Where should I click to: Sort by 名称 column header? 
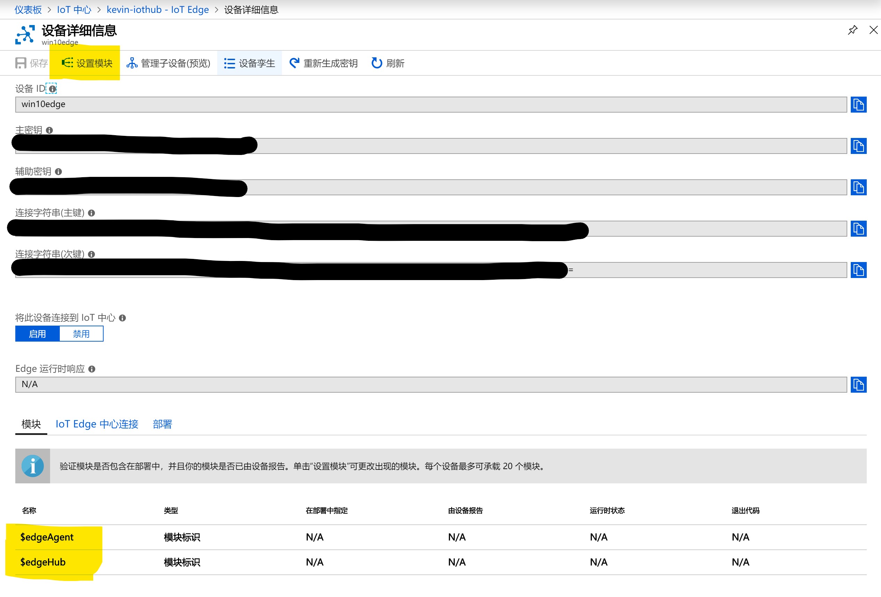coord(29,510)
